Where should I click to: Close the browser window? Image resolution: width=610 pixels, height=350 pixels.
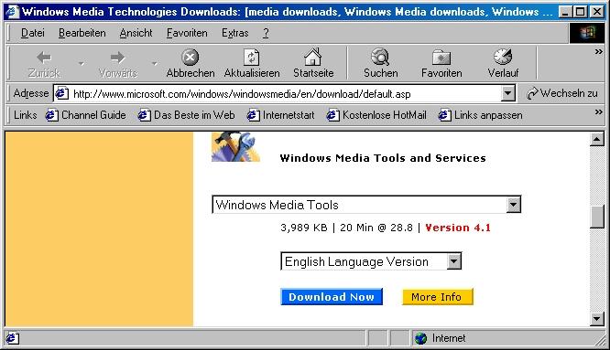[596, 12]
